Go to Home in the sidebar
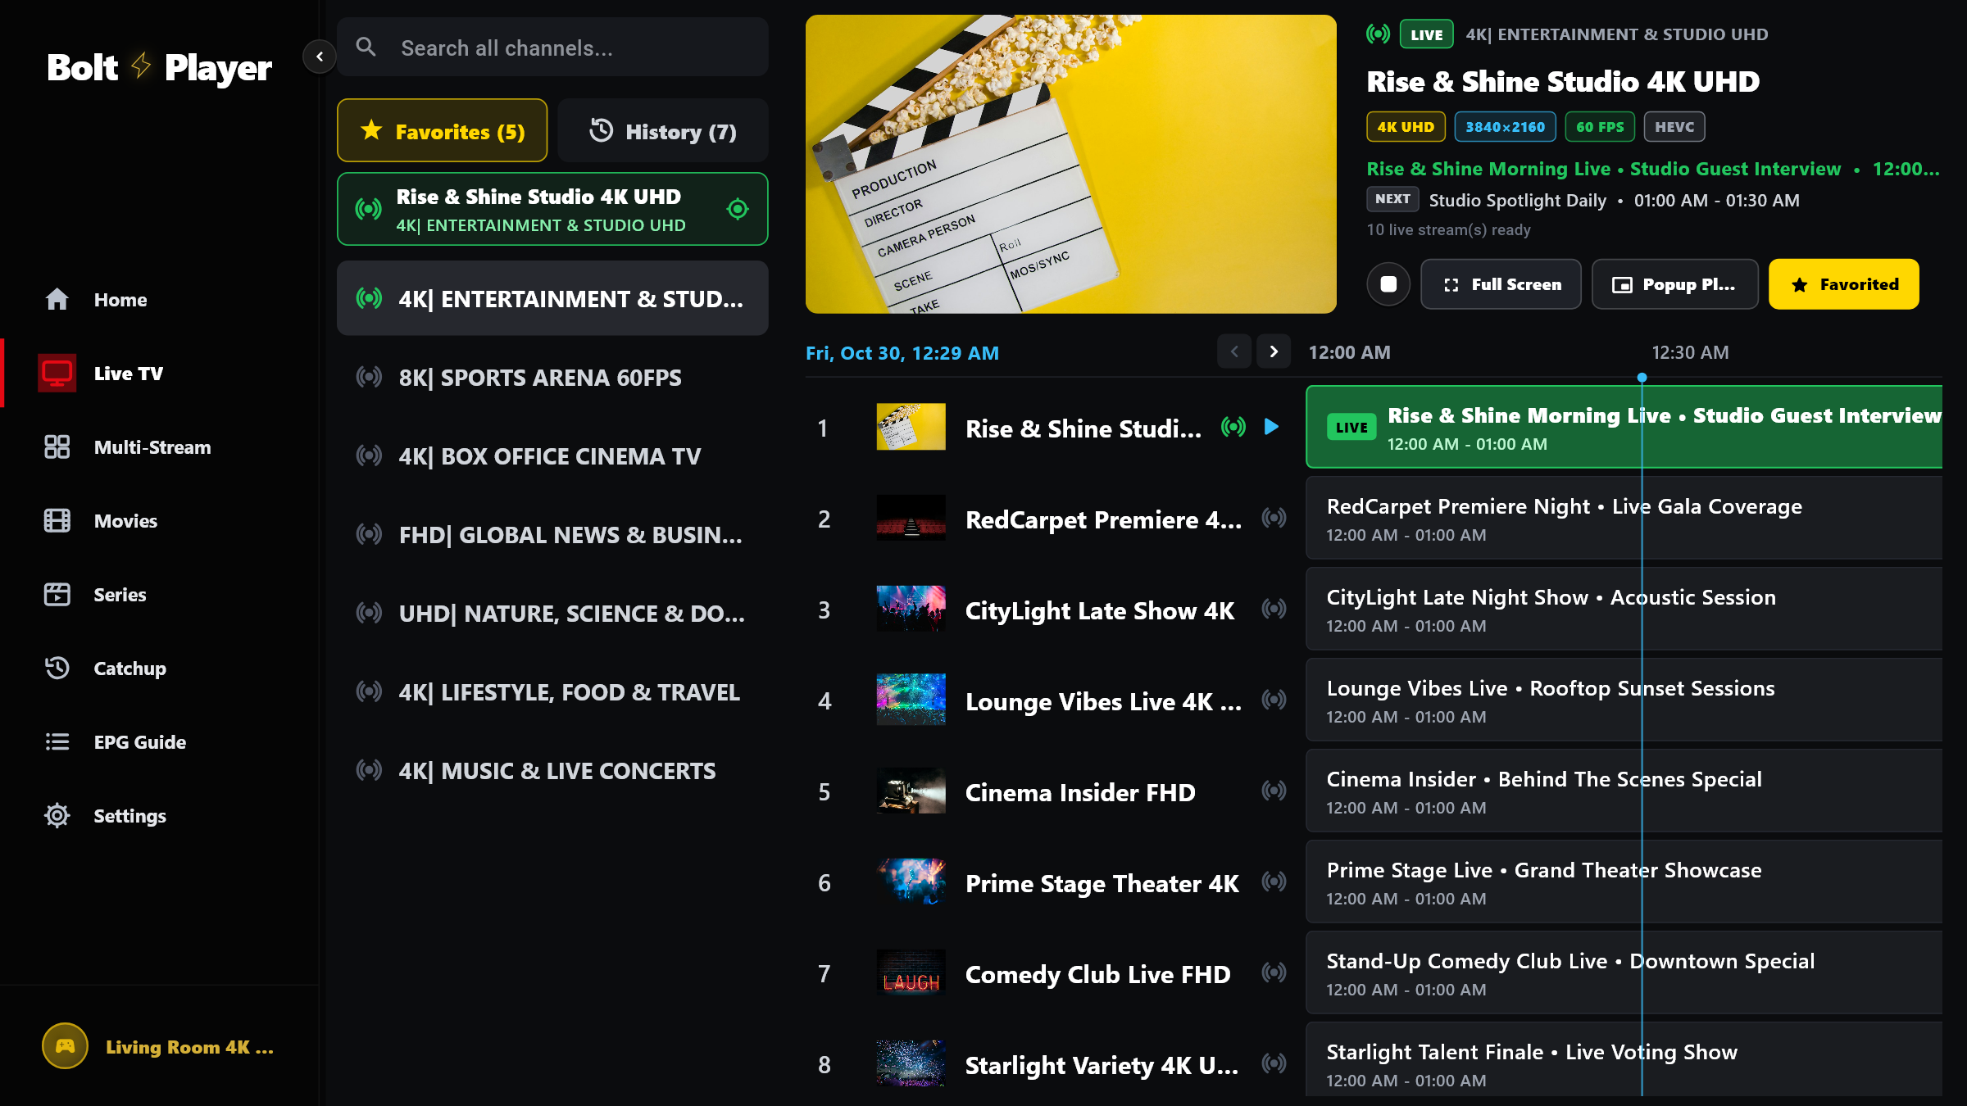 point(120,299)
